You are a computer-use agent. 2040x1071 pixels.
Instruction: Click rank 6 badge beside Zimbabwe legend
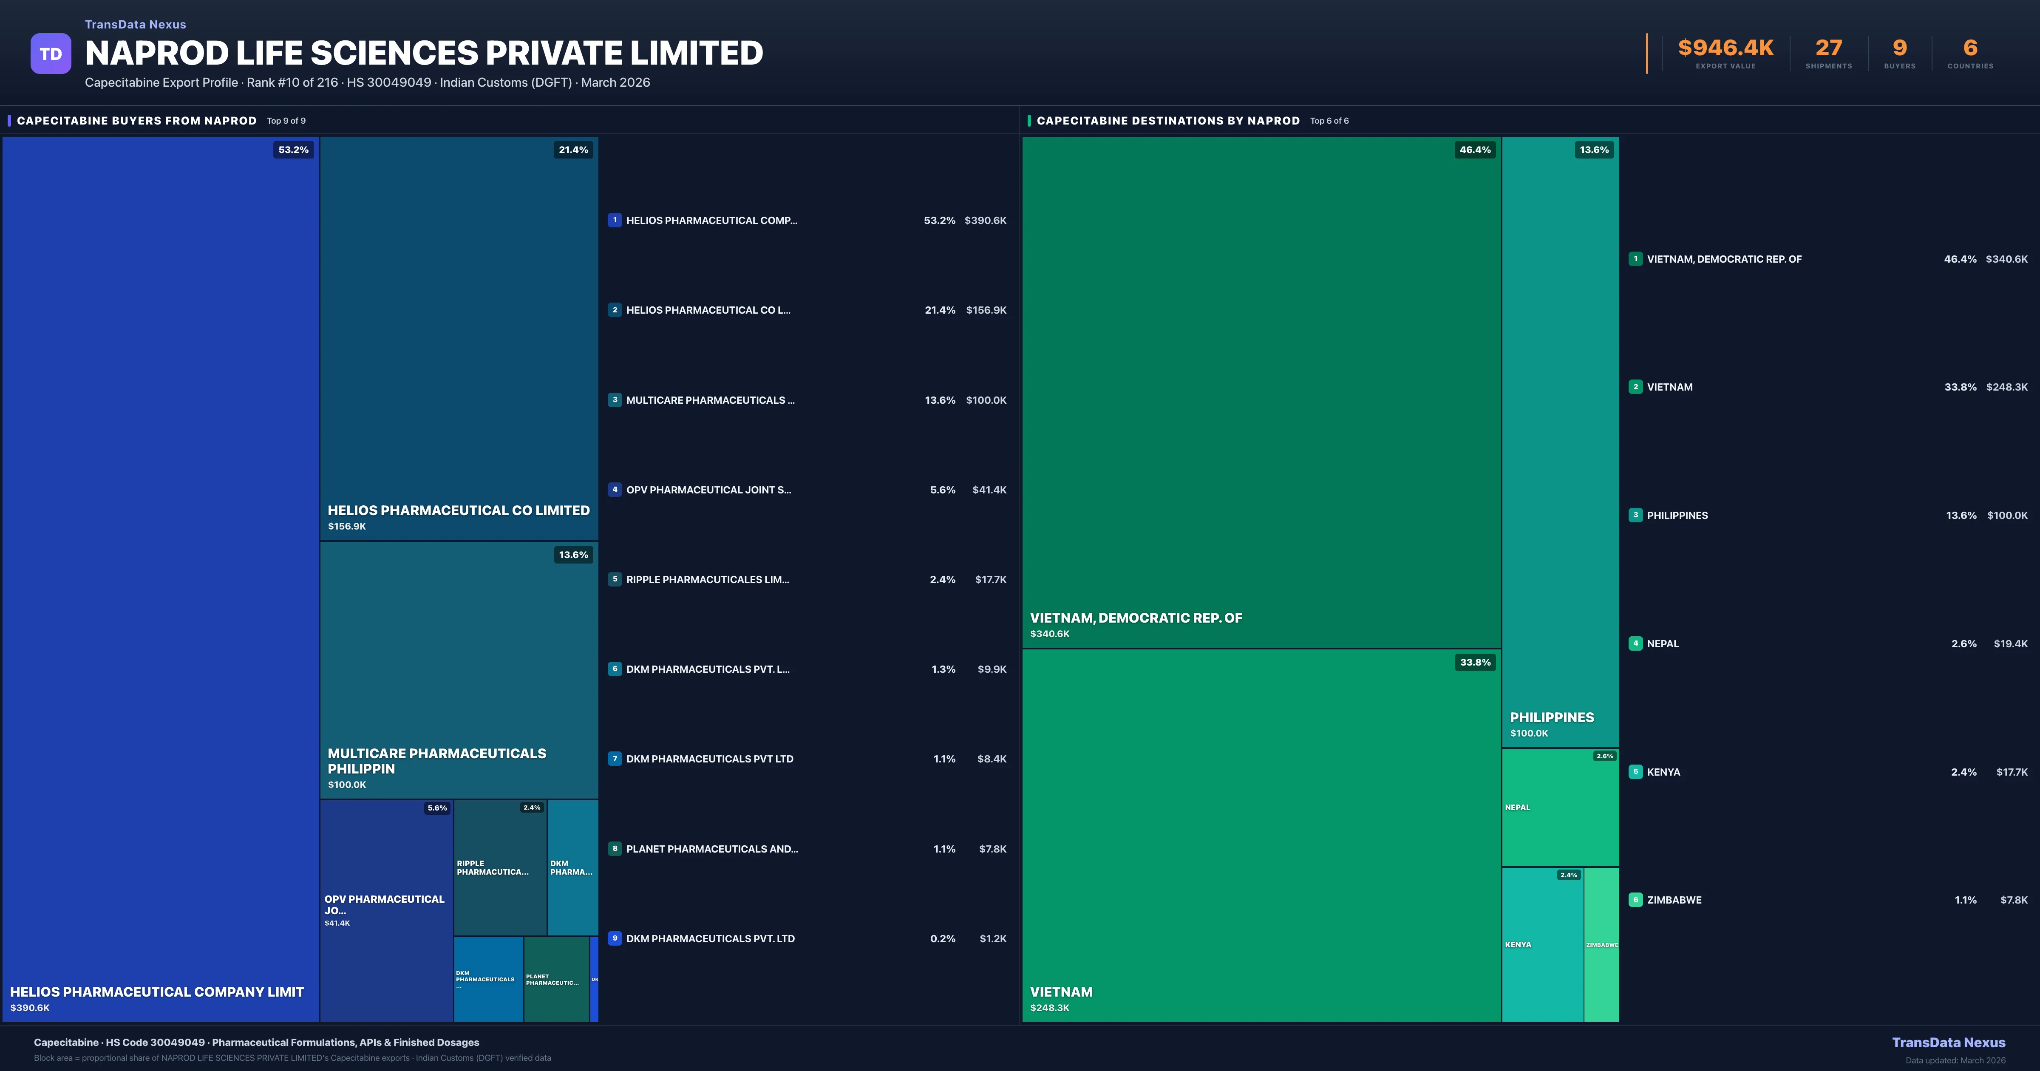(1635, 900)
